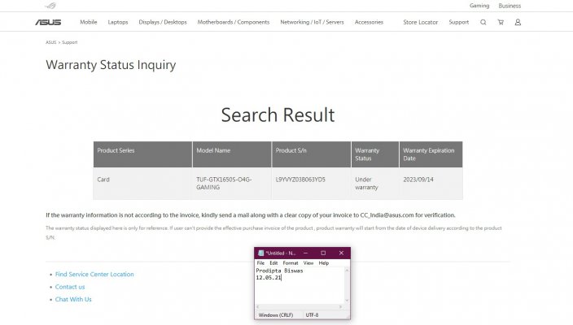
Task: Click the Product S/n column header
Action: pos(312,154)
